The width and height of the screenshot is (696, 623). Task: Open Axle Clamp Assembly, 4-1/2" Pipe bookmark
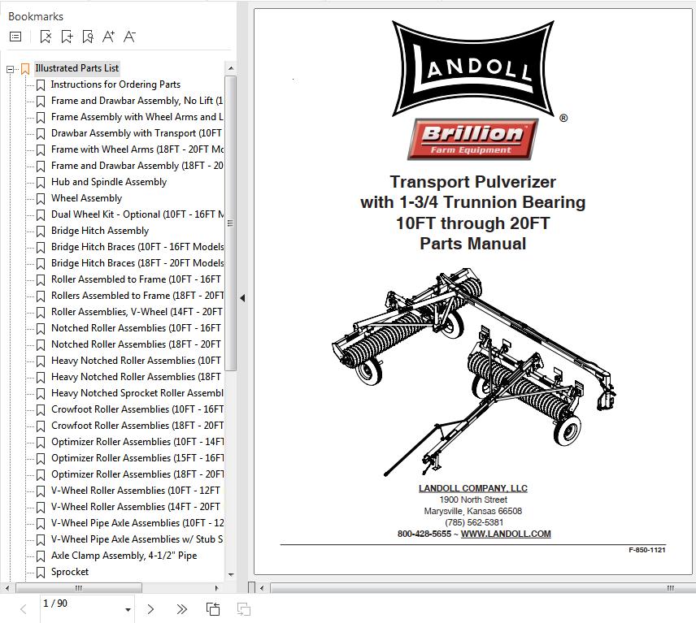coord(124,556)
